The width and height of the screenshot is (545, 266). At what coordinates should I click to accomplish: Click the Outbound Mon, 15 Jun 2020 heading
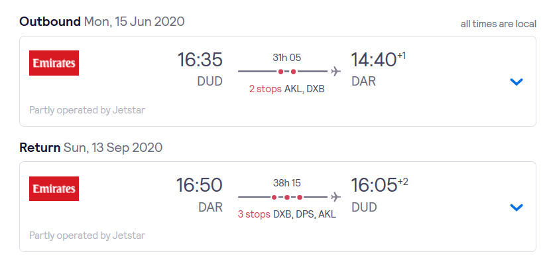(x=102, y=21)
